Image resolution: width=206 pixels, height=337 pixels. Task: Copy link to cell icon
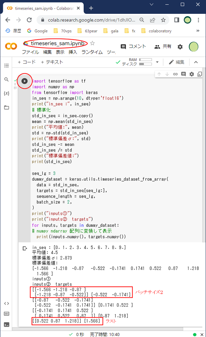tap(175, 74)
